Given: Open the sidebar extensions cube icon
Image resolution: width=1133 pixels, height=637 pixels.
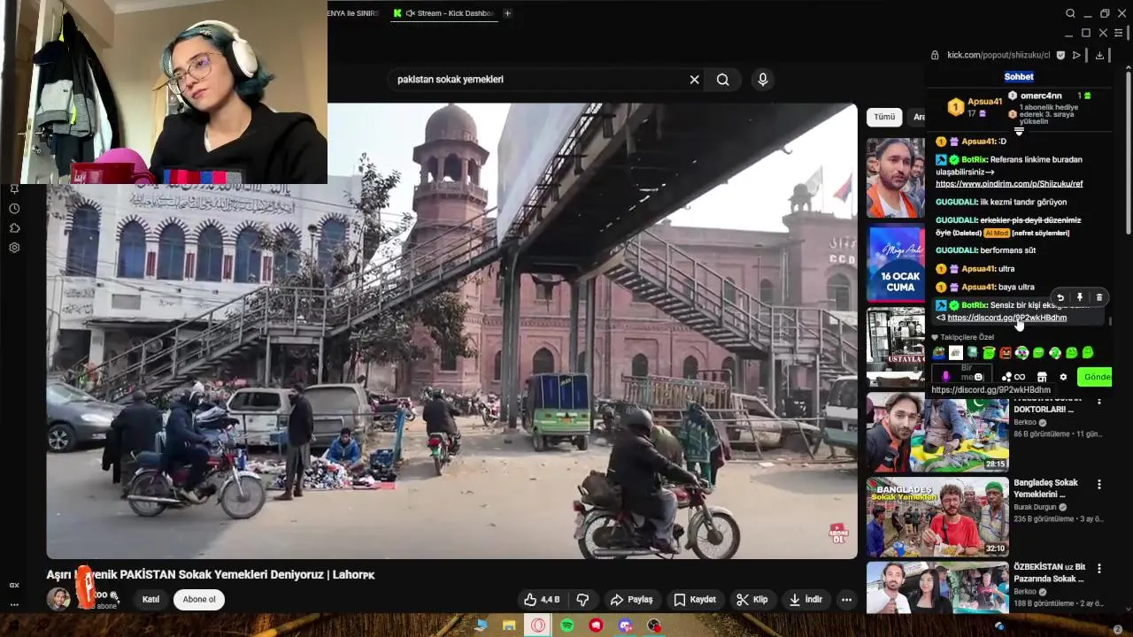Looking at the screenshot, I should 14,228.
